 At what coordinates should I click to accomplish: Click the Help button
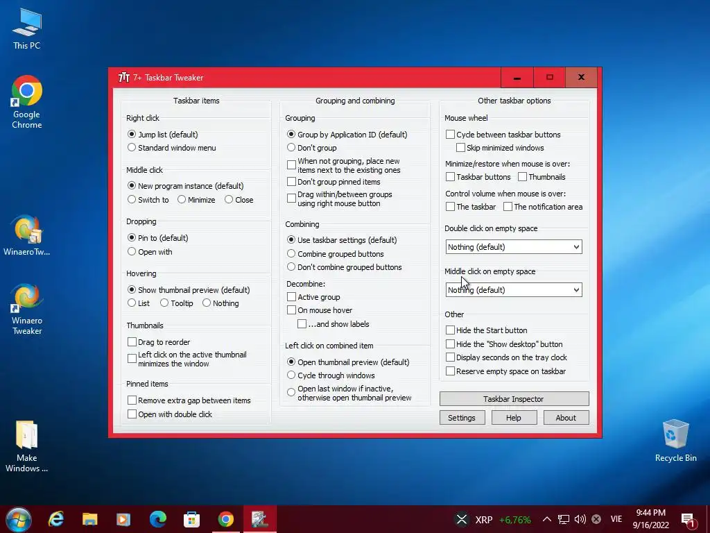514,418
